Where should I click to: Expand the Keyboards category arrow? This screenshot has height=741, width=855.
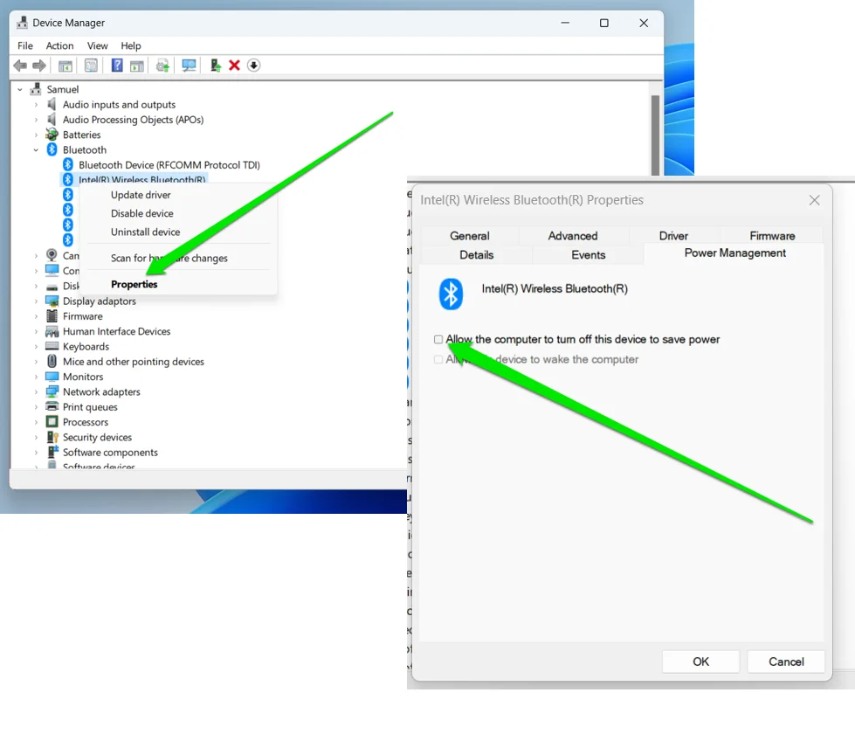(x=36, y=347)
